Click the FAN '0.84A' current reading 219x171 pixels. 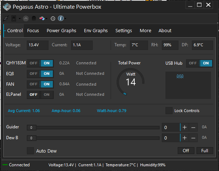64,84
